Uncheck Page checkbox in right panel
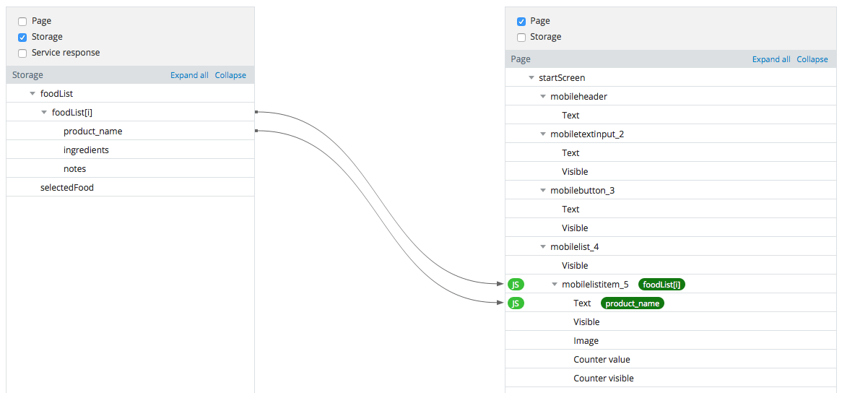The height and width of the screenshot is (393, 842). pos(521,22)
